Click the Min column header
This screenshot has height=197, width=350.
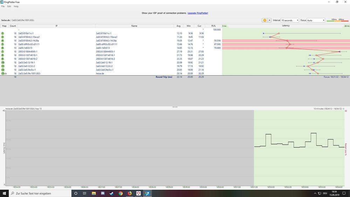[188, 26]
